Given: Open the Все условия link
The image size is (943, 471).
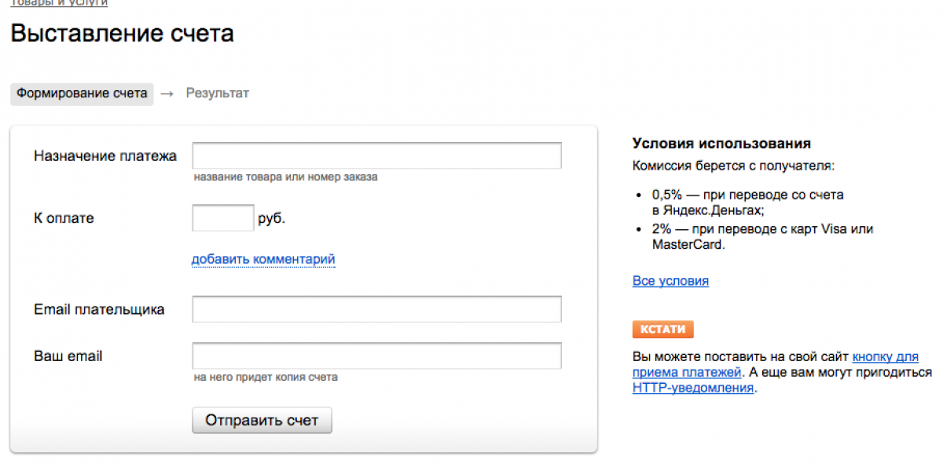Looking at the screenshot, I should pos(670,280).
